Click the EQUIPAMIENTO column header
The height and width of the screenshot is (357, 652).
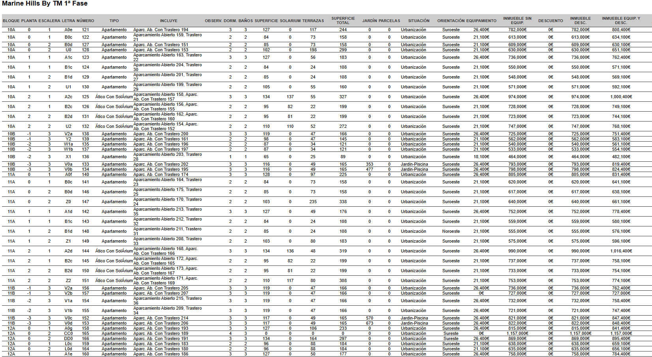pyautogui.click(x=481, y=21)
